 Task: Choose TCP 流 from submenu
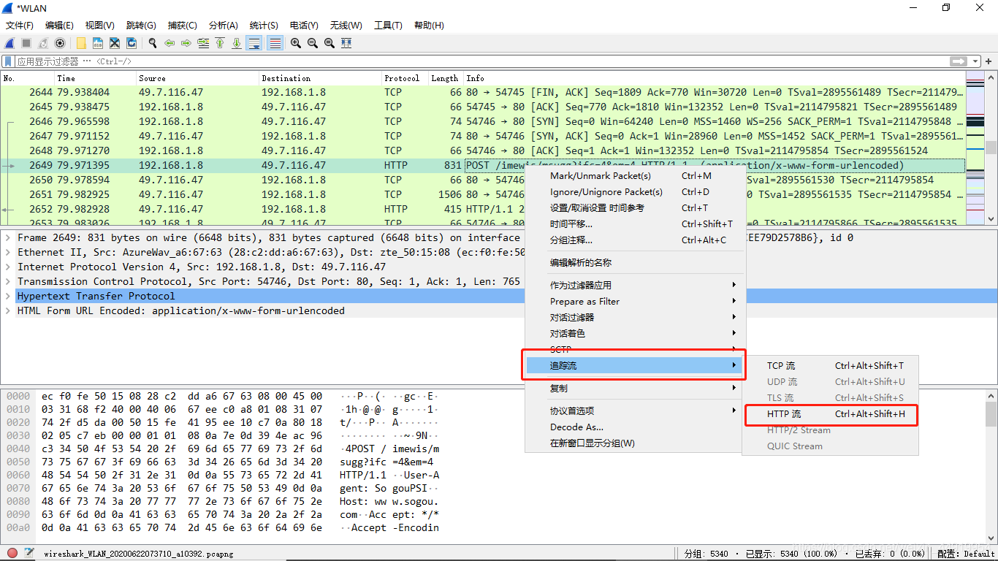pos(830,365)
